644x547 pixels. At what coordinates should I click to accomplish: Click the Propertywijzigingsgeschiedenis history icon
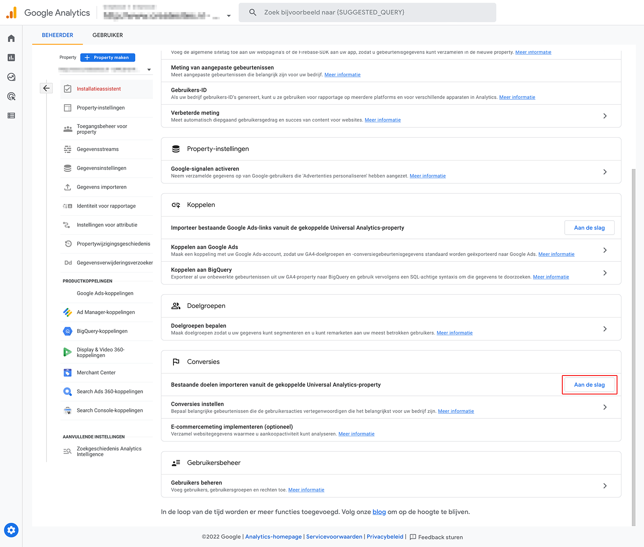click(x=68, y=244)
